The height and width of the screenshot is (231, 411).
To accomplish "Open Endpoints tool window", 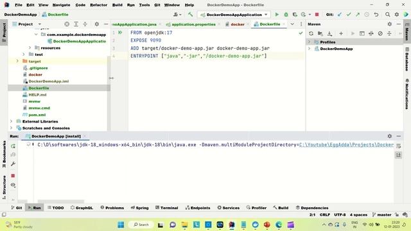I will [198, 208].
